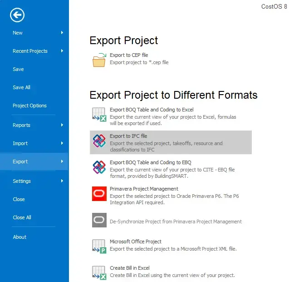Open Recent Projects in sidebar
Viewport: 289px width, 282px height.
30,51
